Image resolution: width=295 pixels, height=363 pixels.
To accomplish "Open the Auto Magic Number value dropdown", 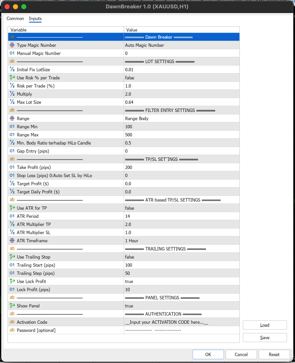I will click(x=181, y=45).
